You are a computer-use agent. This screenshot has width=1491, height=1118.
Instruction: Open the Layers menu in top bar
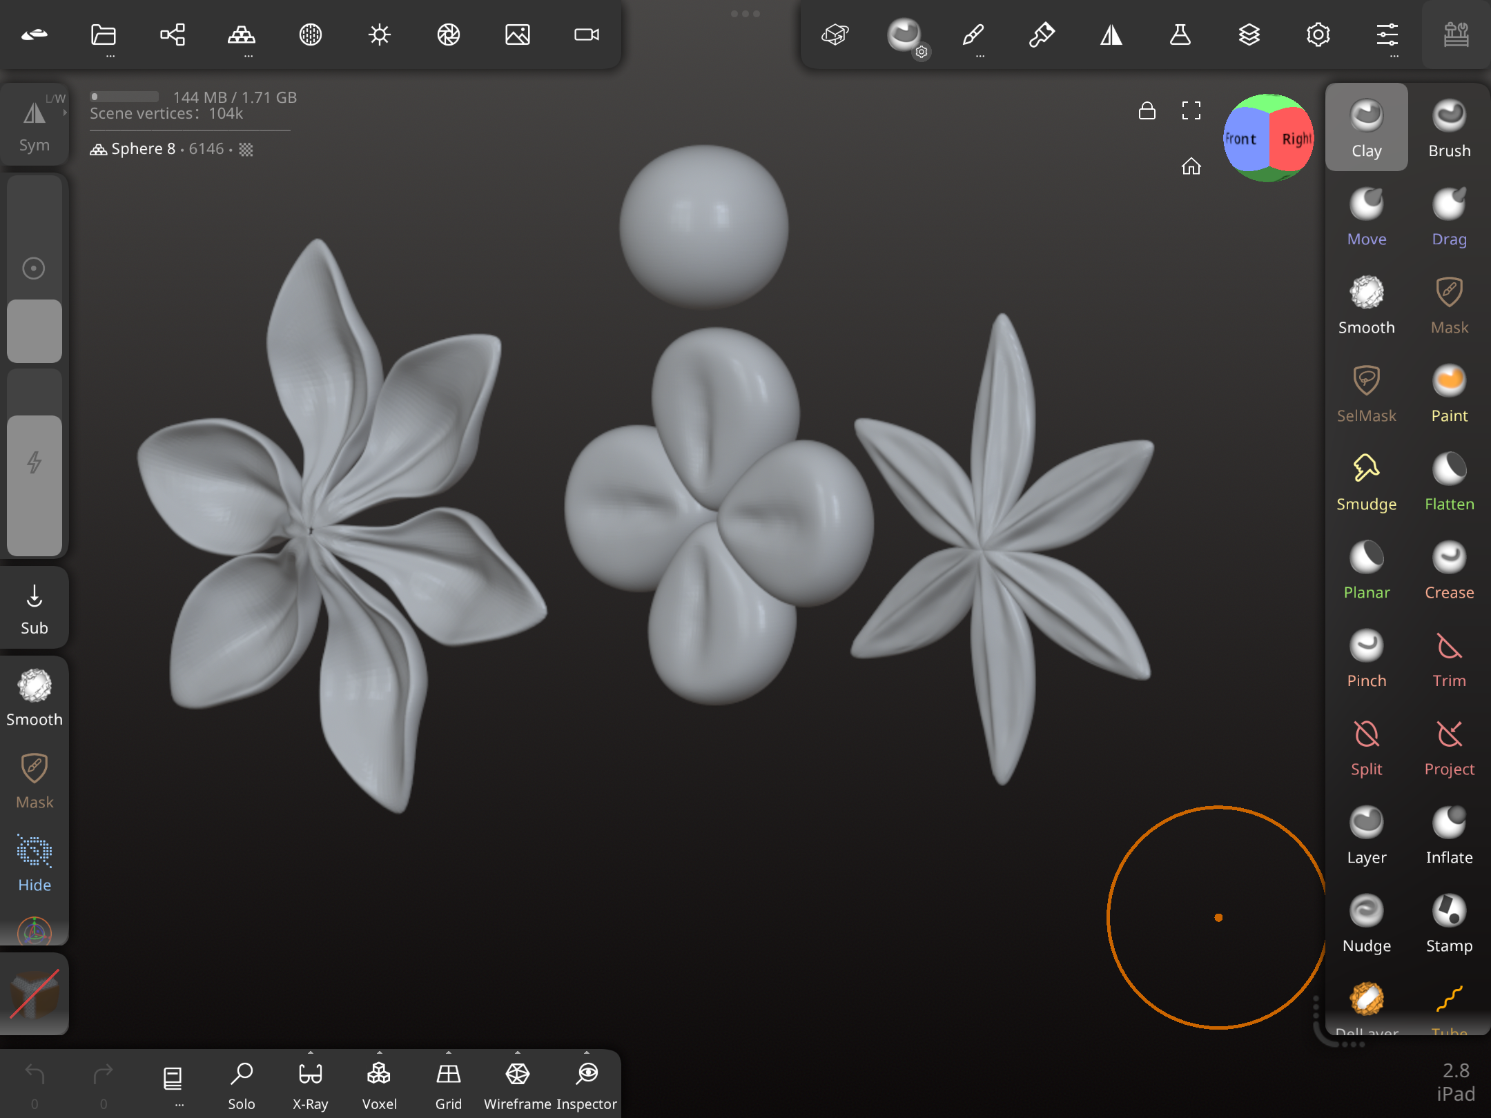(x=1249, y=35)
